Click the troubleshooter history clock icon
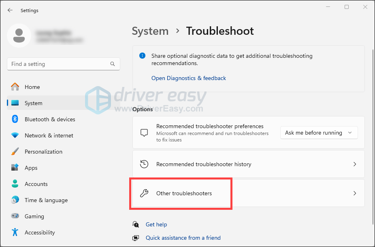This screenshot has width=375, height=247. click(x=144, y=164)
